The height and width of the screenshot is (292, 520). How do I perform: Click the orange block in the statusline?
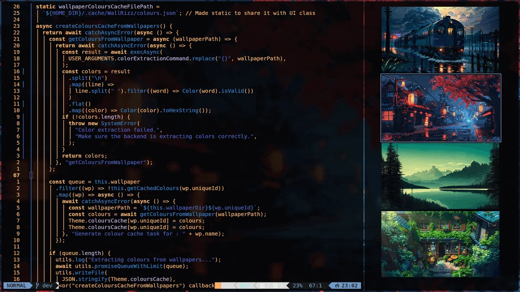(x=218, y=286)
